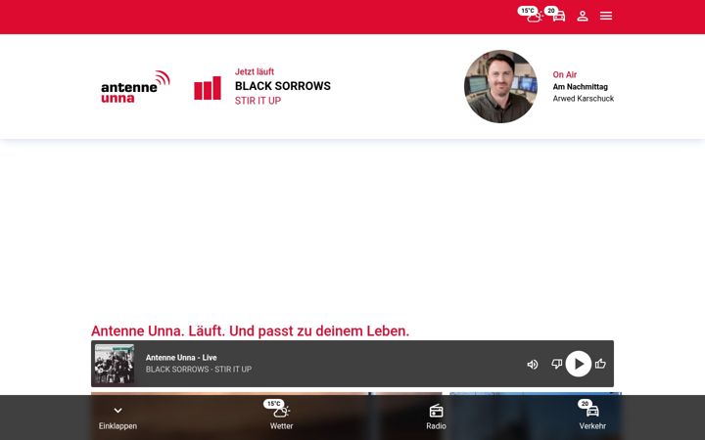This screenshot has height=440, width=705.
Task: Click the 'Am Nachmittag' show title
Action: click(580, 87)
